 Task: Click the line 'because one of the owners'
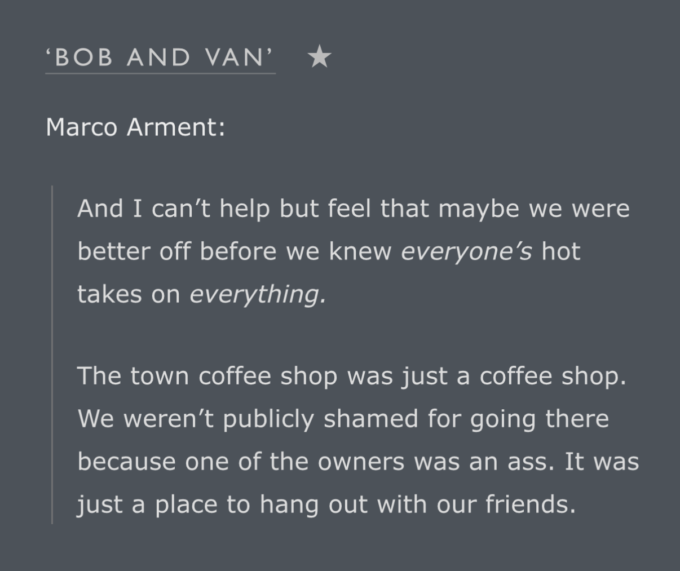point(358,462)
